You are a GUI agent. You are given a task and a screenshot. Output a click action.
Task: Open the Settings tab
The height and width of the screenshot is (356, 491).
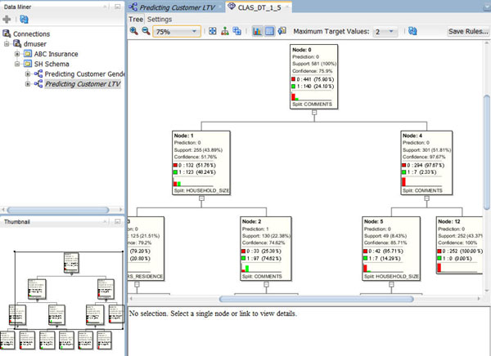[x=160, y=19]
